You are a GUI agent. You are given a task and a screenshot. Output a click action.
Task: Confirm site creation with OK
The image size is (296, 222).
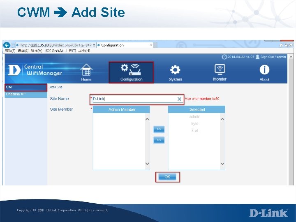pyautogui.click(x=167, y=177)
